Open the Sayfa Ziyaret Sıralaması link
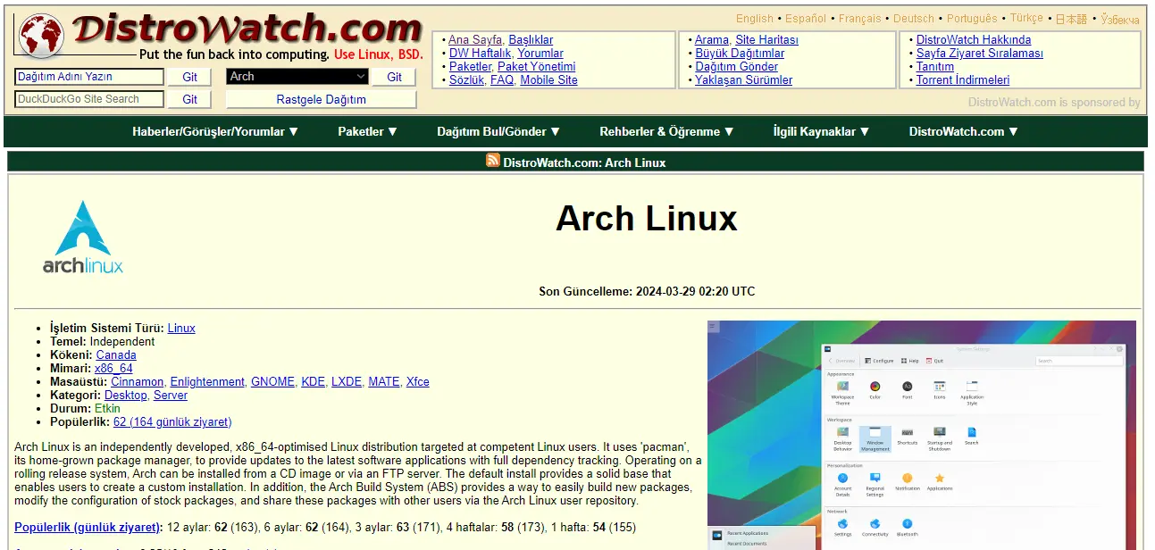This screenshot has width=1155, height=550. point(980,54)
